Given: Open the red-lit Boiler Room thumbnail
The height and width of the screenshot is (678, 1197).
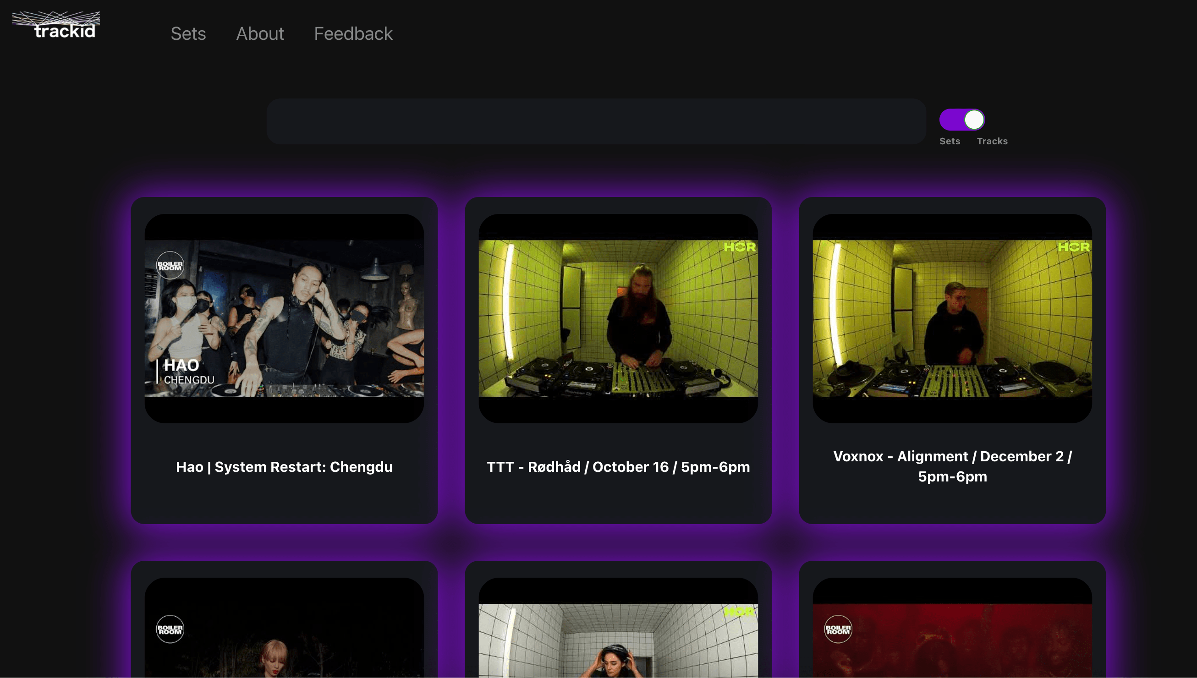Looking at the screenshot, I should point(952,627).
